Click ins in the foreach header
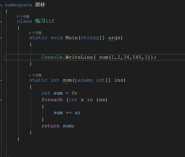The width and height of the screenshot is (185, 157). point(100,100)
